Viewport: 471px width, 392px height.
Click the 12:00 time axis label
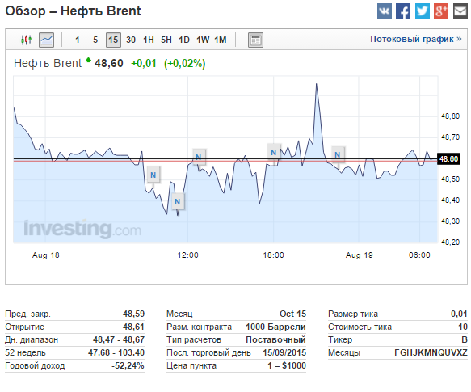point(187,255)
